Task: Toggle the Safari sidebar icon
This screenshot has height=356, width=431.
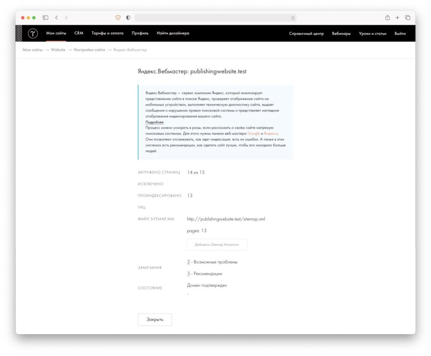Action: tap(45, 18)
